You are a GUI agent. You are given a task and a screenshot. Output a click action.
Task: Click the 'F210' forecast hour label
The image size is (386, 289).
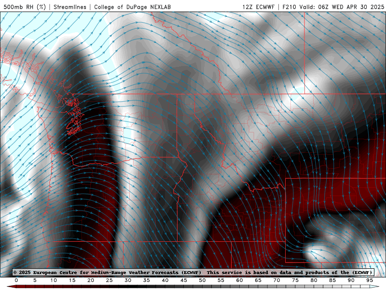[289, 7]
